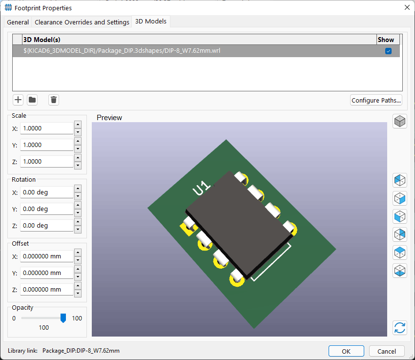
Task: Click the Rotation X input field
Action: tap(46, 192)
